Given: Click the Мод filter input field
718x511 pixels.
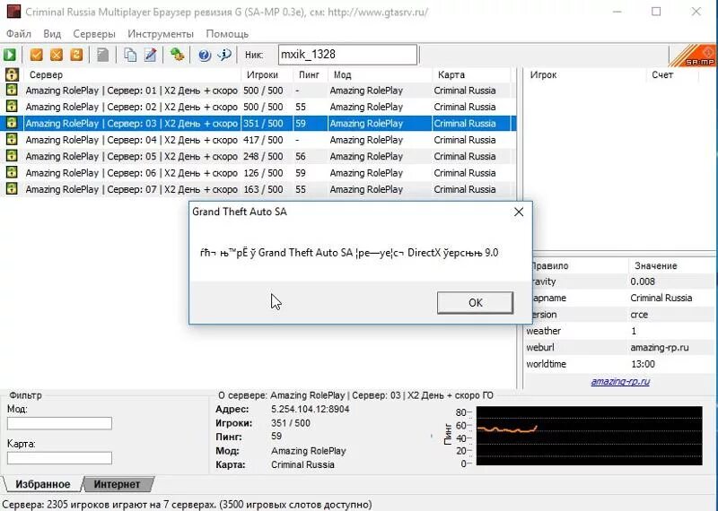Looking at the screenshot, I should (59, 423).
